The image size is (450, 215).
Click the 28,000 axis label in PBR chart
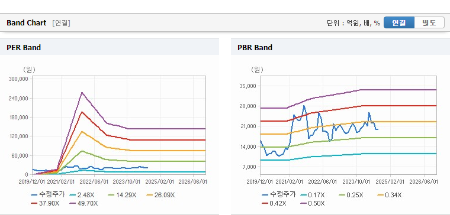(248, 106)
